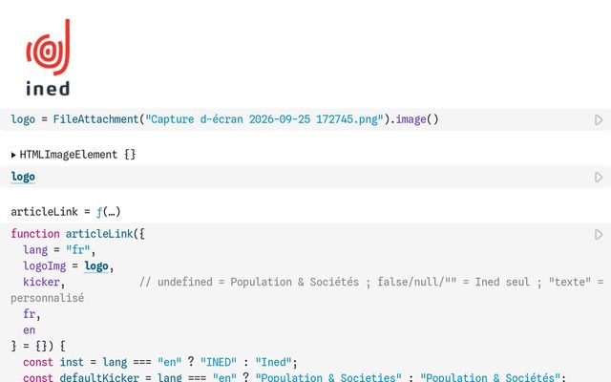Image resolution: width=611 pixels, height=382 pixels.
Task: Click the "function articleLink({" line
Action: (x=77, y=234)
